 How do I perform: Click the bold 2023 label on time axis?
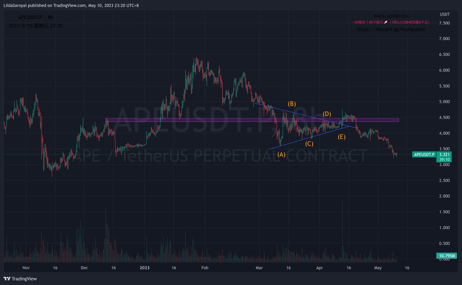pos(145,268)
